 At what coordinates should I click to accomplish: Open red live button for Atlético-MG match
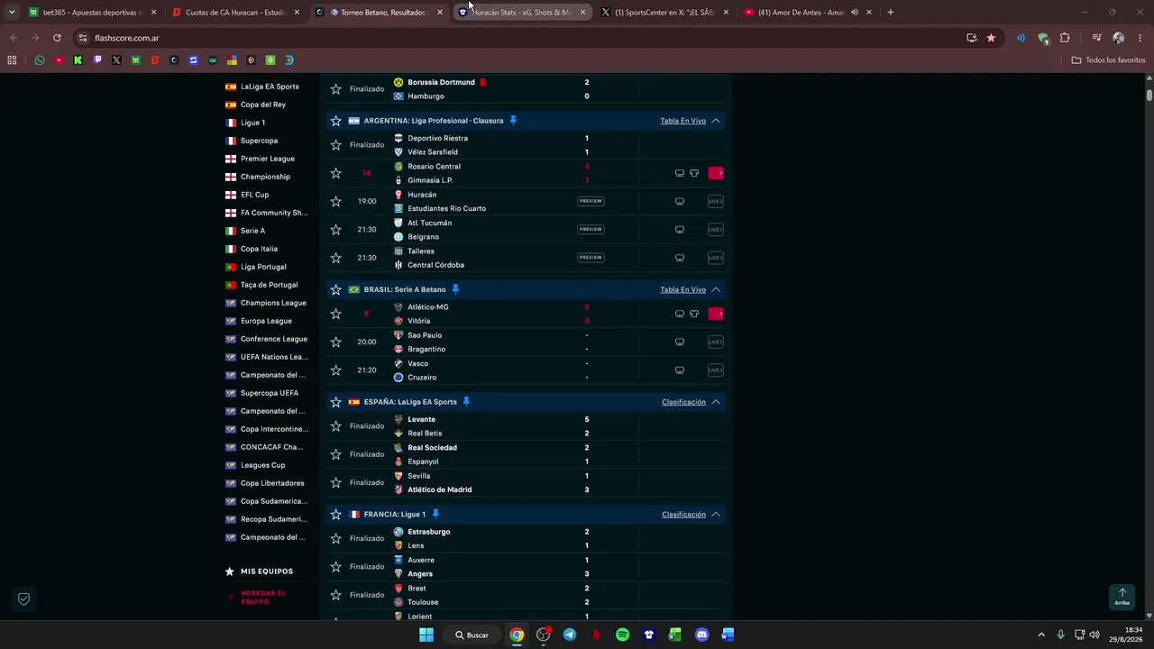[x=716, y=314]
